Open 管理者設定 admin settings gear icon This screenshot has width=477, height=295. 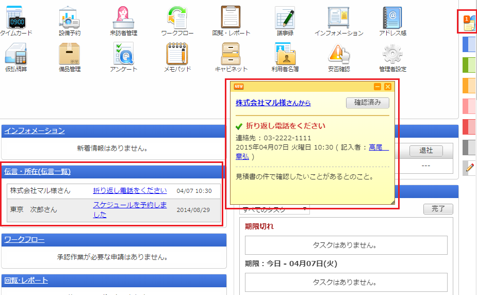pos(392,55)
